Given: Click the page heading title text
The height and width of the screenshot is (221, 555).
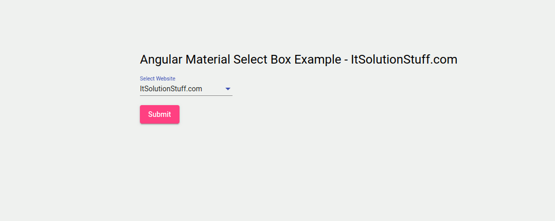Looking at the screenshot, I should tap(298, 59).
